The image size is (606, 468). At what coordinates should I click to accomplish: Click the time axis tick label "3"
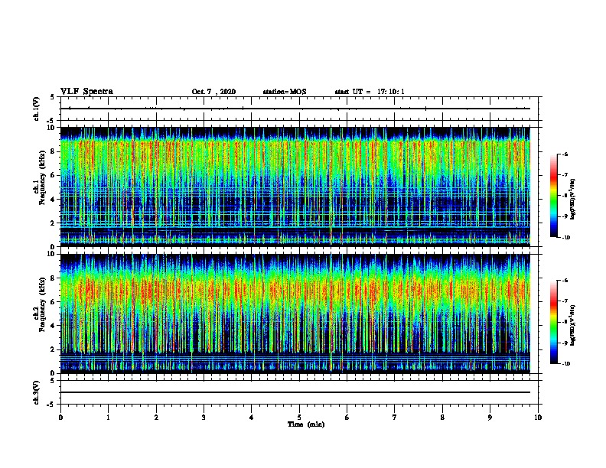(x=204, y=418)
